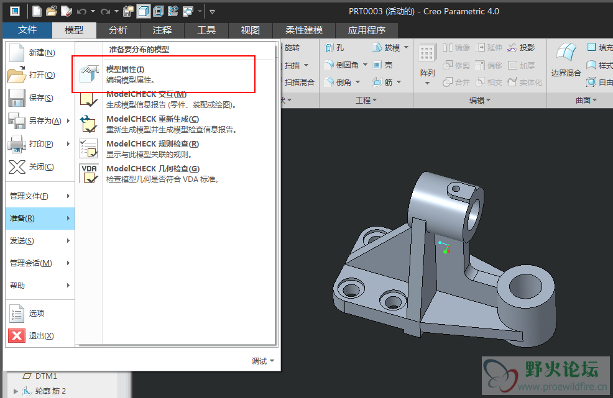Screen dimensions: 613x398
Task: Open the Undo history dropdown arrow
Action: [93, 12]
